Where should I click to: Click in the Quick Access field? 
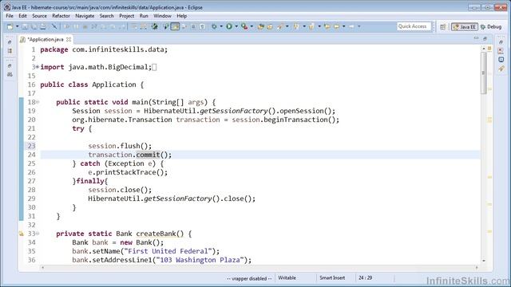414,26
